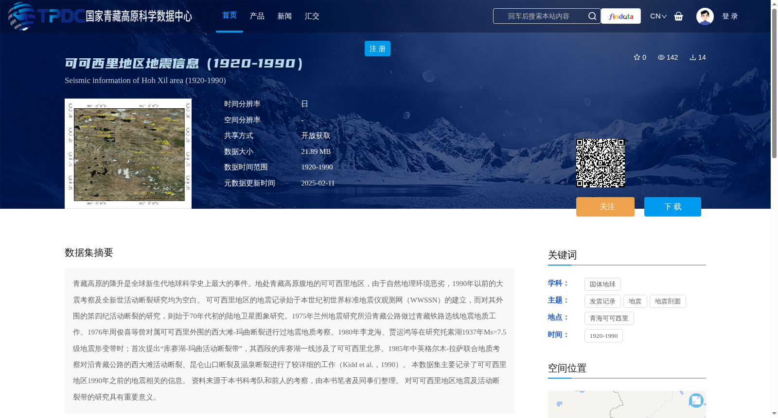Open the 产品 menu item

[257, 16]
